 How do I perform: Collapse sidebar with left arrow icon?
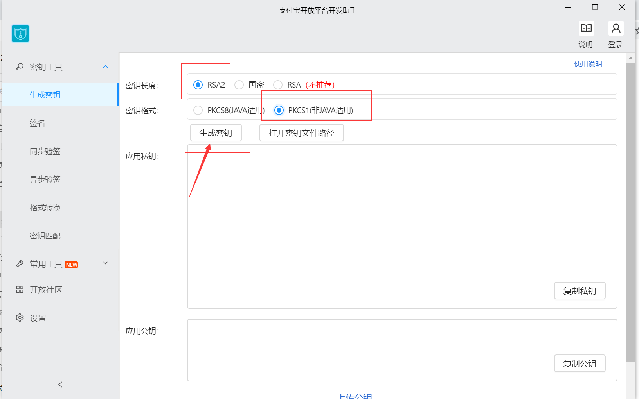60,385
